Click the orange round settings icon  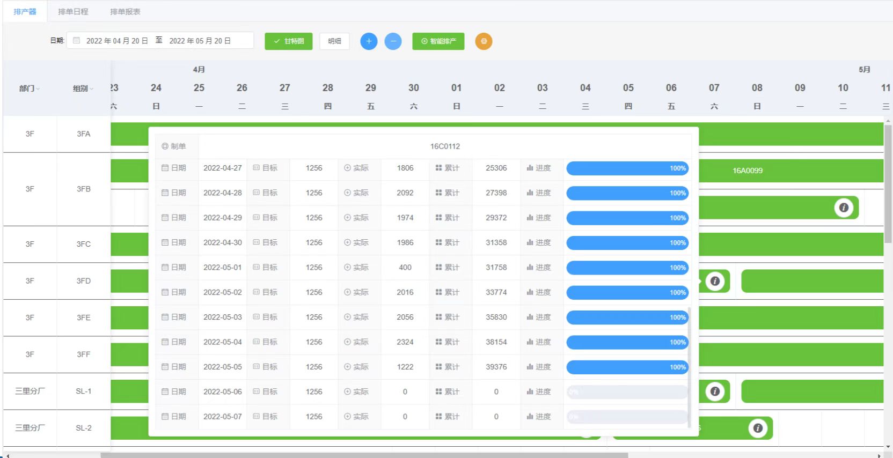(484, 41)
